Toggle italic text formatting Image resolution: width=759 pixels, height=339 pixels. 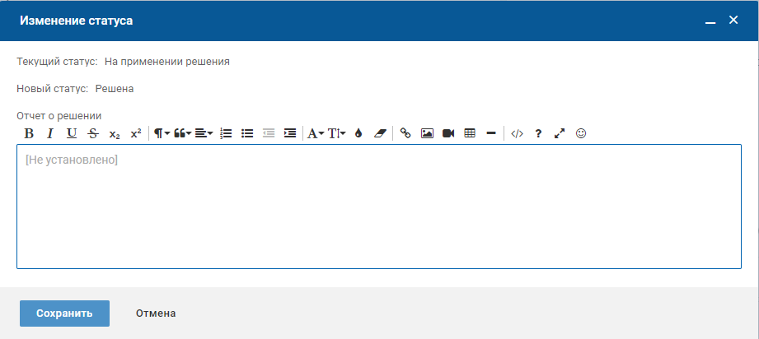click(x=49, y=133)
